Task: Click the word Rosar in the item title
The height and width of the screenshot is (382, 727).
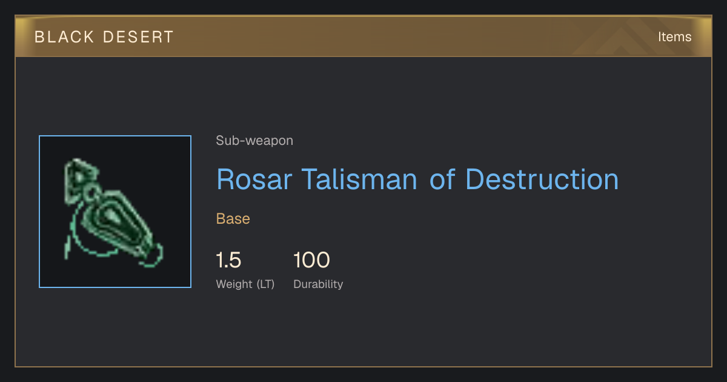Action: (254, 179)
